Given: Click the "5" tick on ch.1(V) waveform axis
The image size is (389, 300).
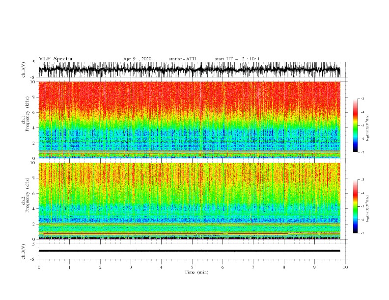Looking at the screenshot, I should pos(34,62).
